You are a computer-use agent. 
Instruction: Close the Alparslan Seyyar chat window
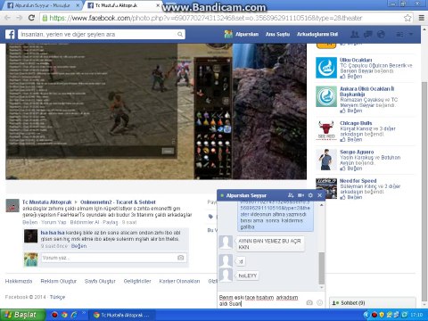320,195
